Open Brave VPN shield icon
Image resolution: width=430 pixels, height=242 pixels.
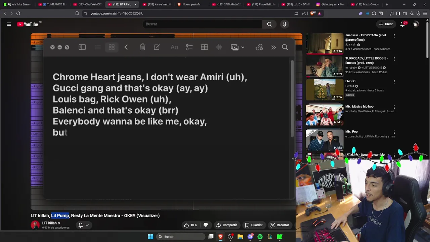click(x=418, y=13)
